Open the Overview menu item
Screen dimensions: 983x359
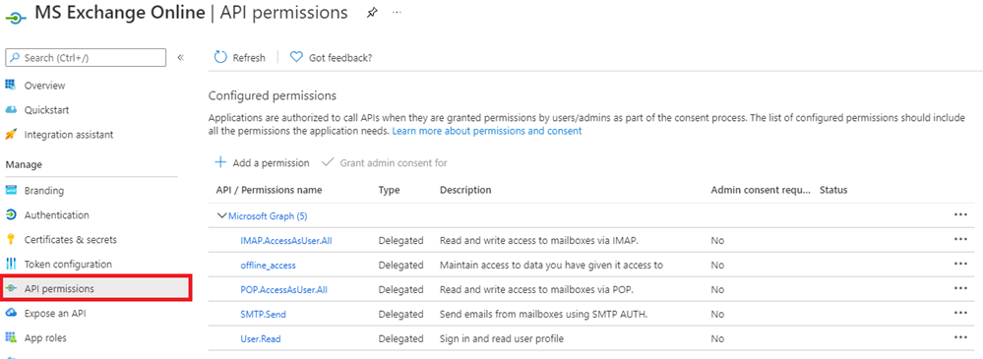click(x=45, y=86)
